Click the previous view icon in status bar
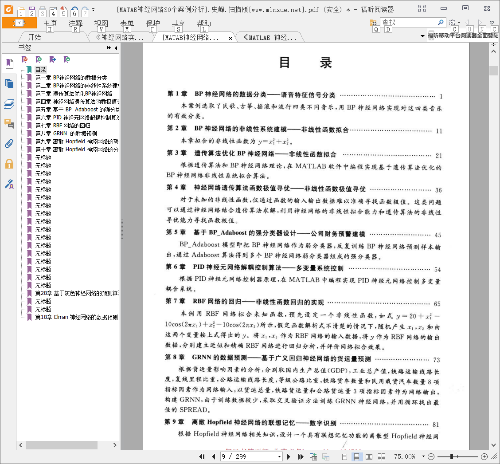Viewport: 500px width, 464px height. pos(313,456)
